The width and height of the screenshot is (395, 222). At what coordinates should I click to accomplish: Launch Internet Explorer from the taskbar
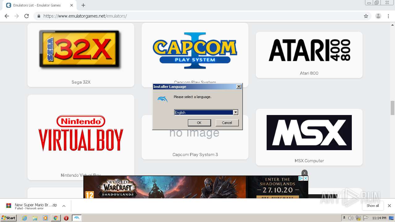[x=25, y=218]
